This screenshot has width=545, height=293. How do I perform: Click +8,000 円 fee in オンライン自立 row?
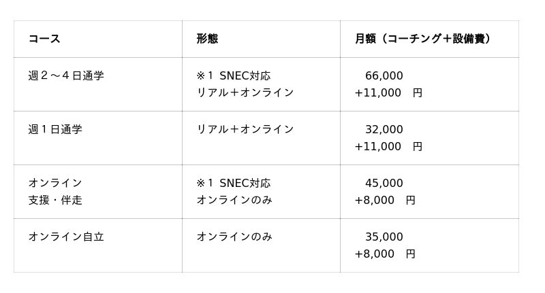tap(384, 254)
